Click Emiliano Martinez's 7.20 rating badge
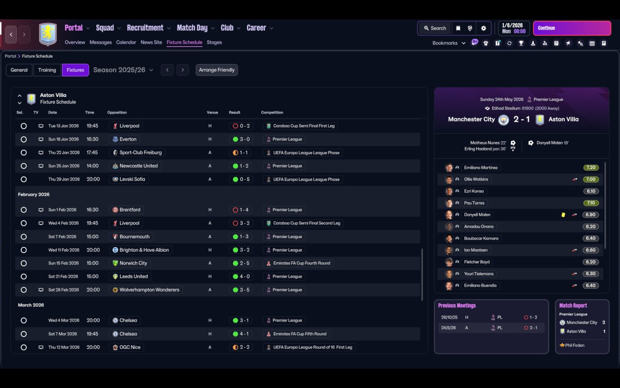This screenshot has width=620, height=388. [591, 168]
